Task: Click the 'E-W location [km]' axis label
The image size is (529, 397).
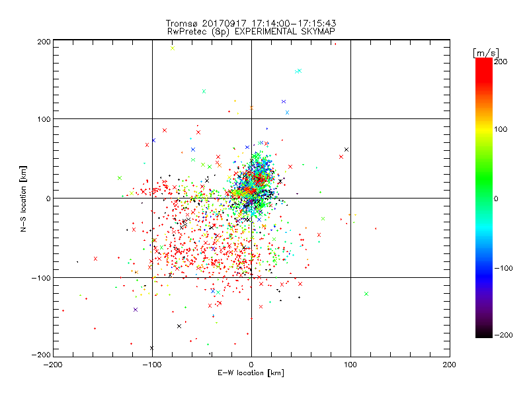Action: 251,373
